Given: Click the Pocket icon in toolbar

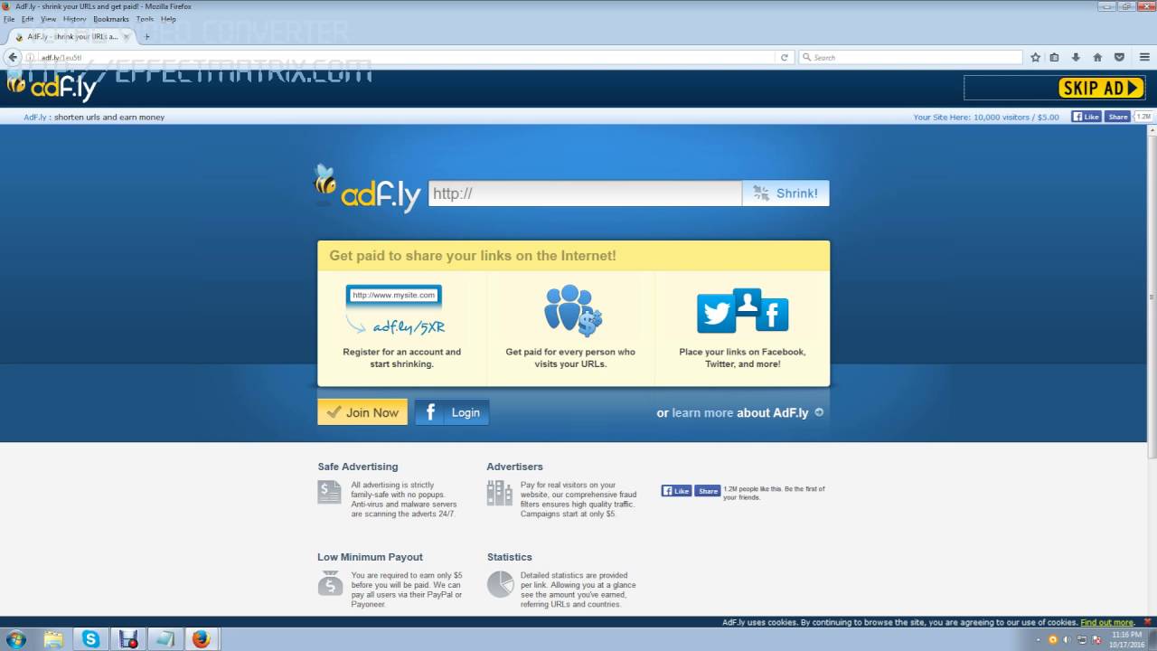Looking at the screenshot, I should [x=1119, y=57].
